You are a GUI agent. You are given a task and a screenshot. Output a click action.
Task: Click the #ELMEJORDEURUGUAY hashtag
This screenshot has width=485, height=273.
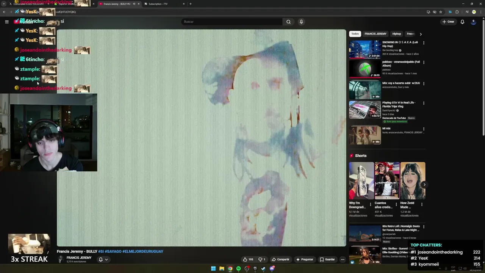(142, 251)
